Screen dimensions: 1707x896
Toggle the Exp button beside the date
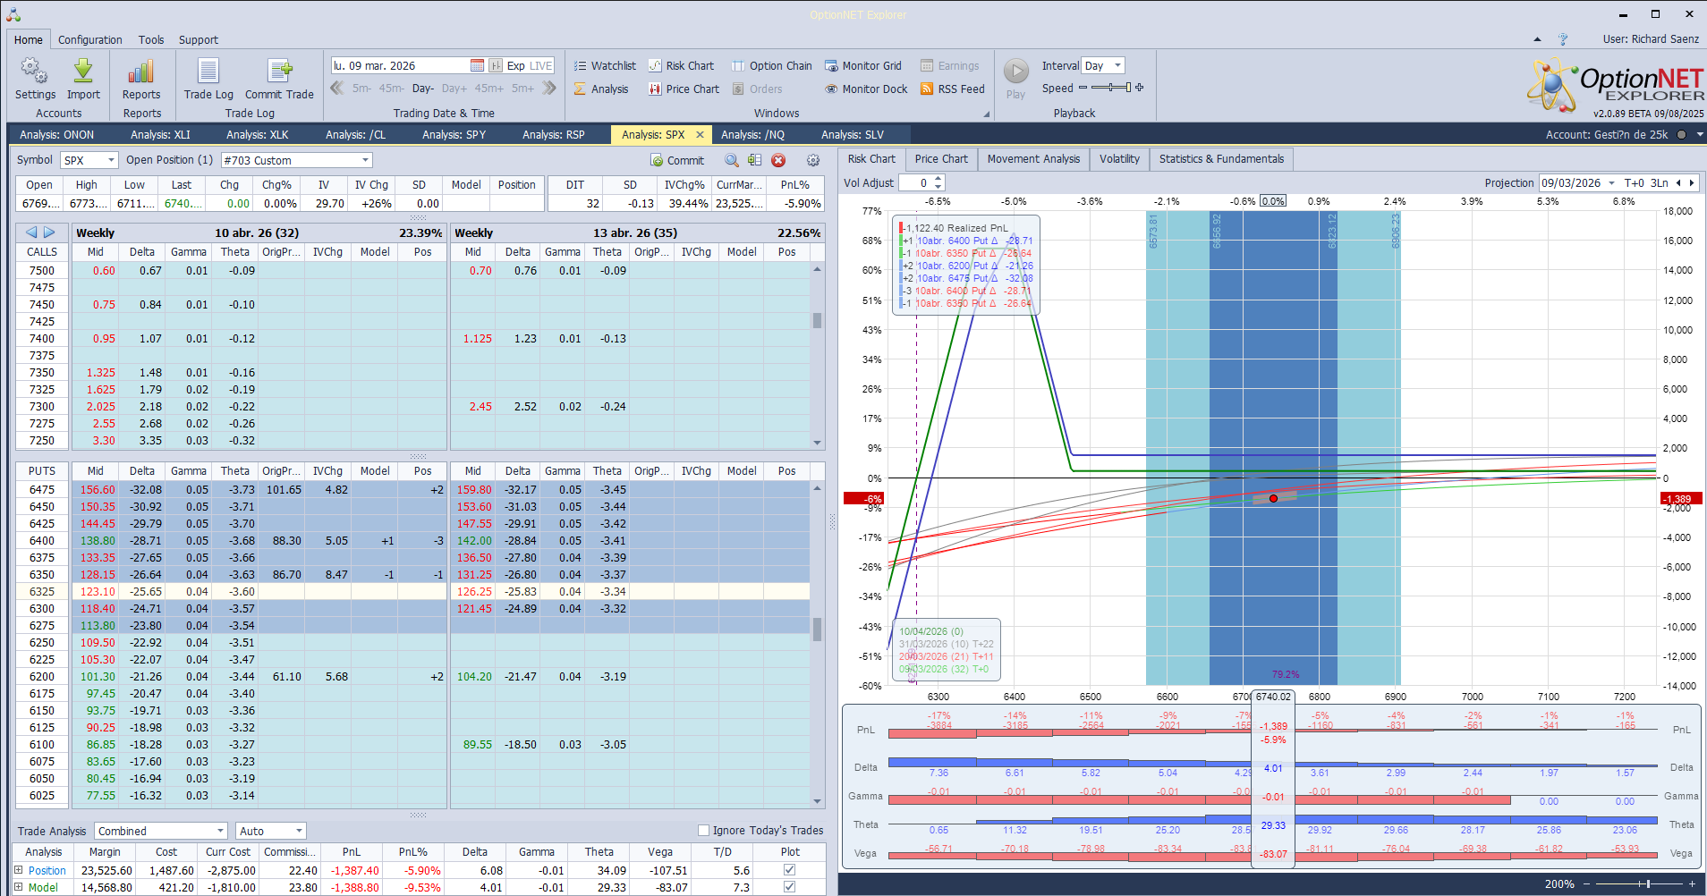[x=516, y=65]
